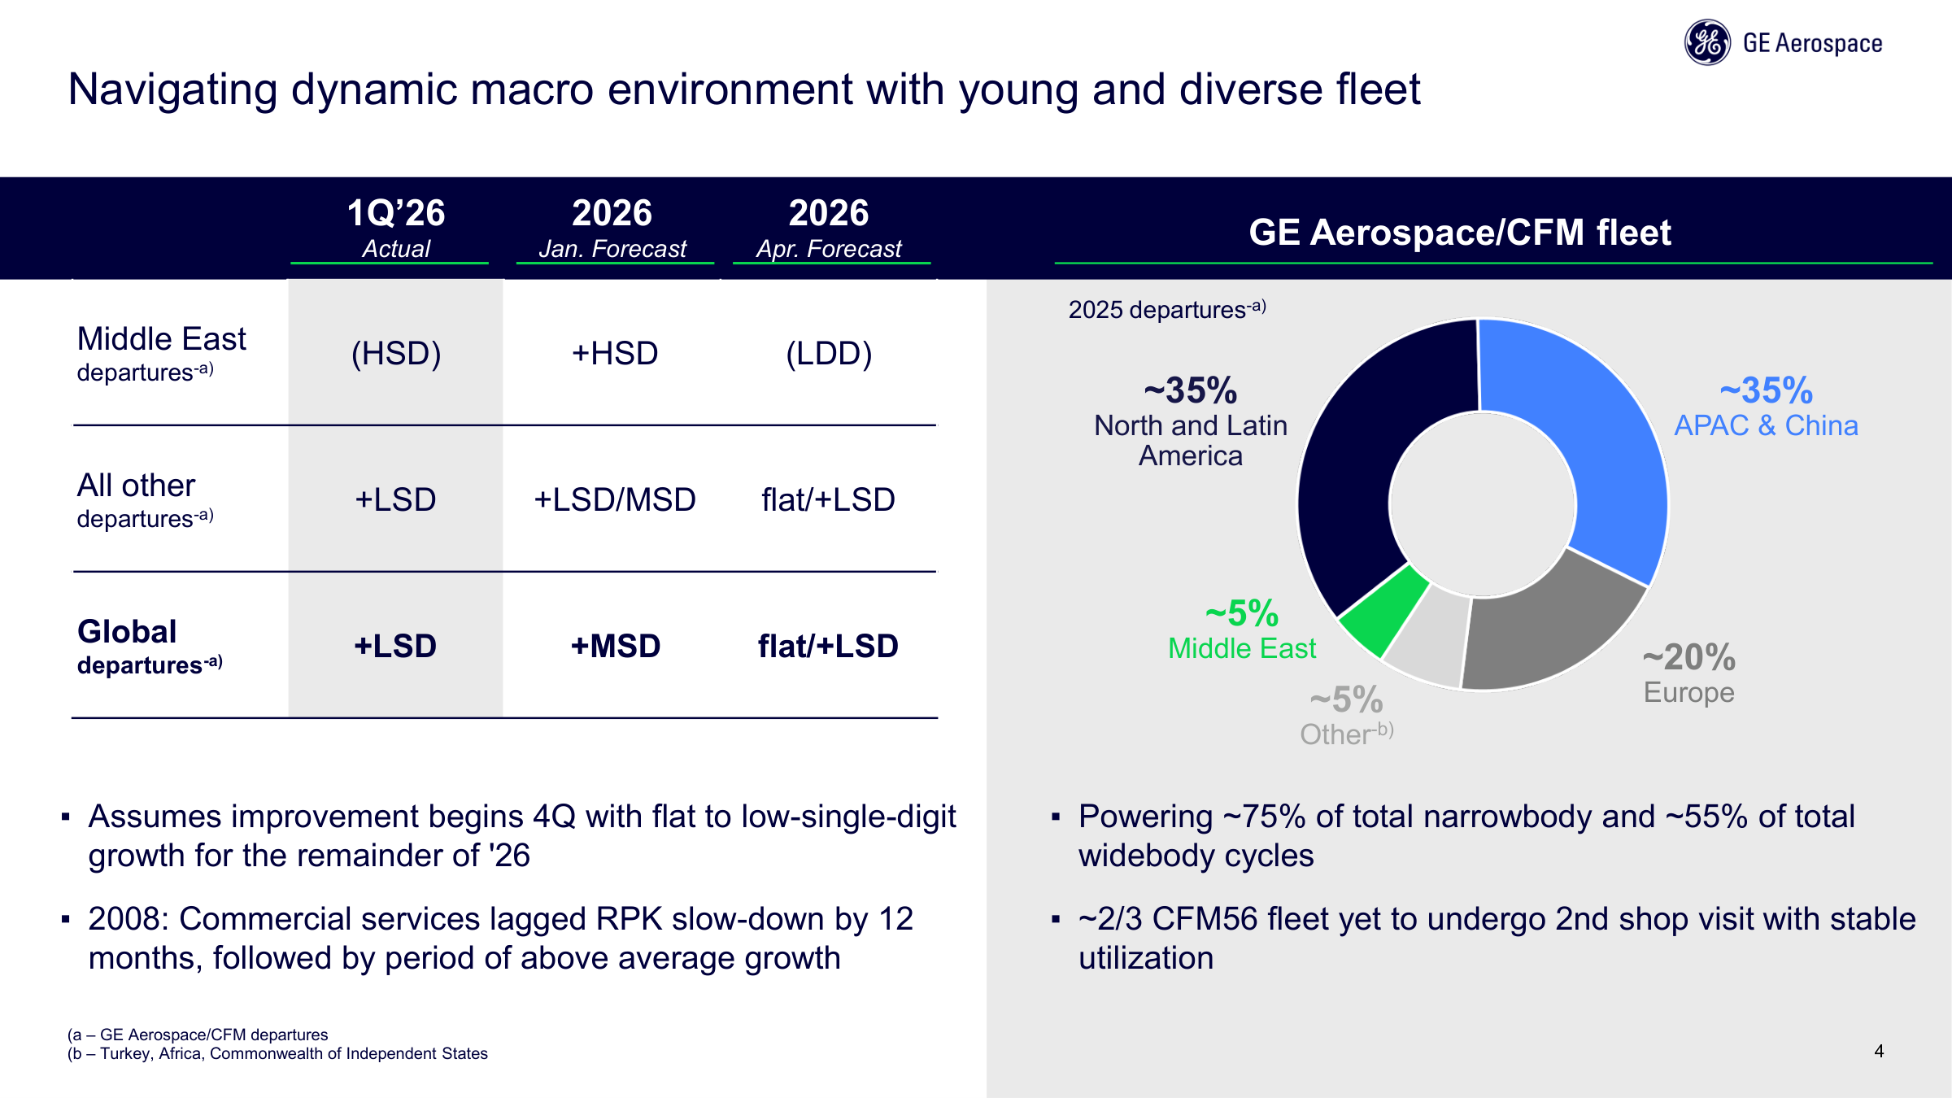Click bold "flat/+LSD" in the Global row
Screen dimensions: 1952x1098
(x=829, y=646)
